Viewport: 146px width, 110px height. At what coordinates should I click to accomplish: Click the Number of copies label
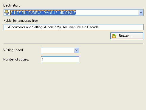click(16, 59)
